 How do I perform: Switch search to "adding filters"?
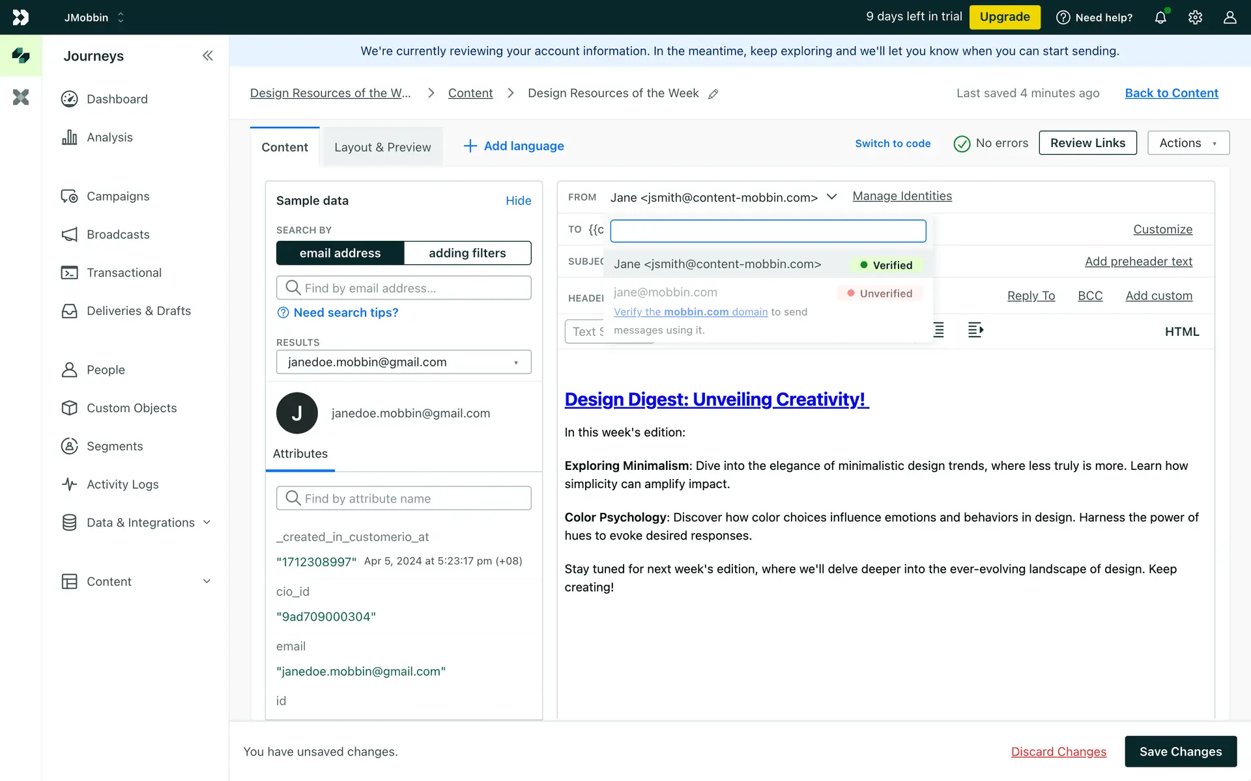coord(467,253)
